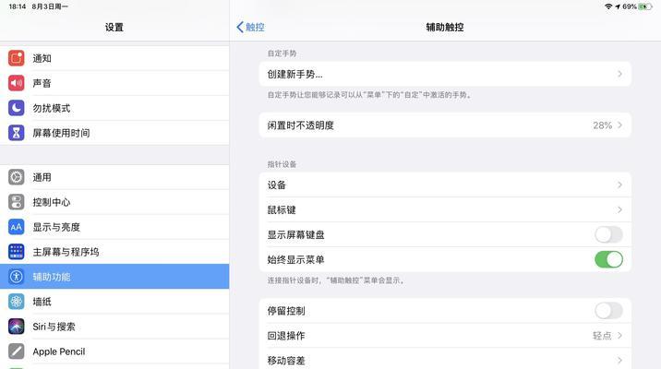Image resolution: width=661 pixels, height=369 pixels.
Task: Tap the 69% battery percentage
Action: [x=630, y=6]
